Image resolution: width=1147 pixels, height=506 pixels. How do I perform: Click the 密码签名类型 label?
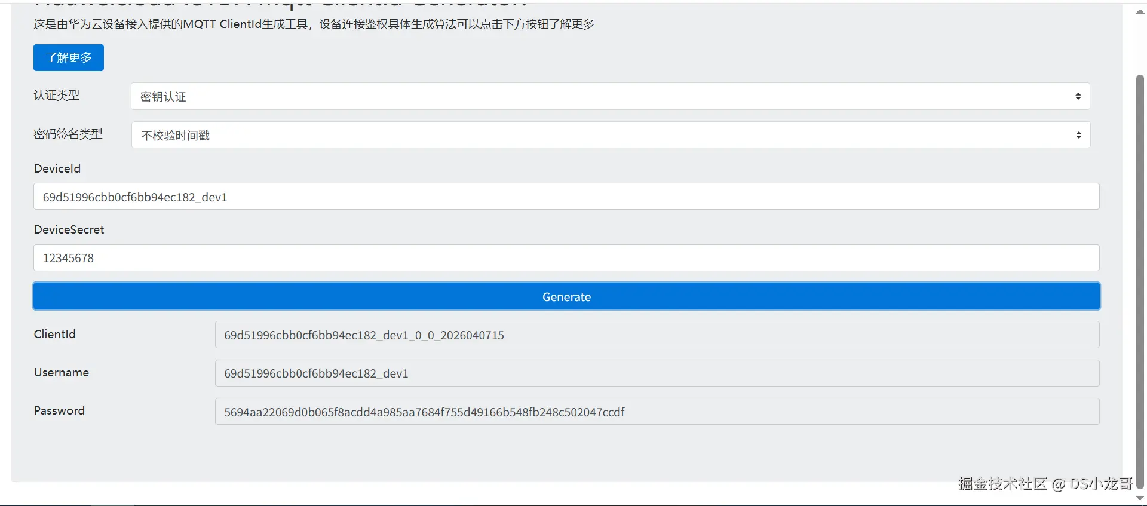(x=68, y=134)
